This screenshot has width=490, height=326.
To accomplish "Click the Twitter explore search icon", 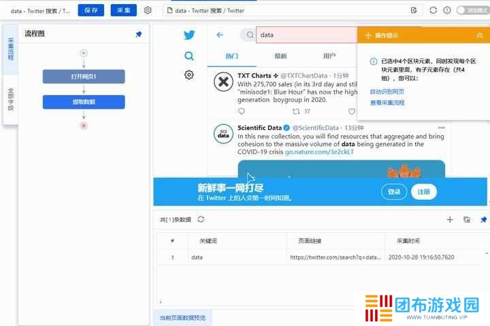I will click(x=189, y=56).
